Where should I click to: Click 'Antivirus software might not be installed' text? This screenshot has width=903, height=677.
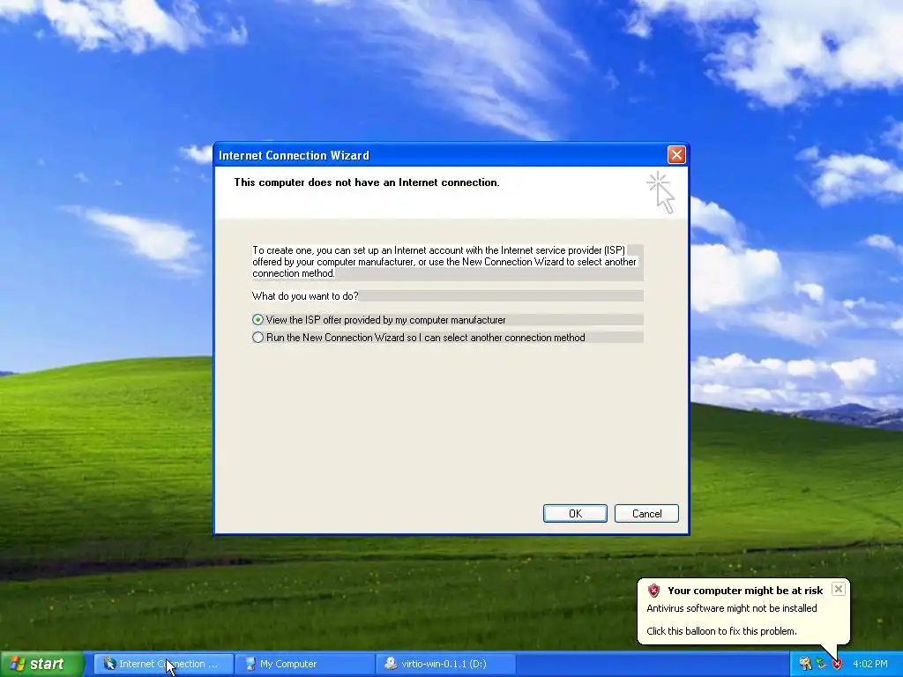pos(731,608)
